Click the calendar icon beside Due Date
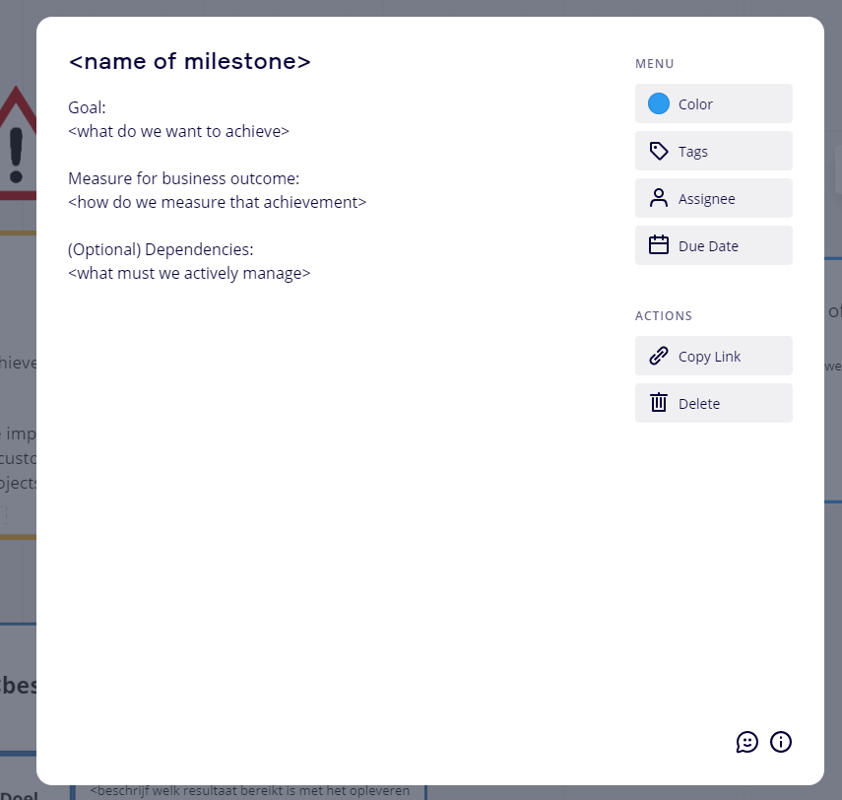Image resolution: width=842 pixels, height=800 pixels. (x=659, y=245)
